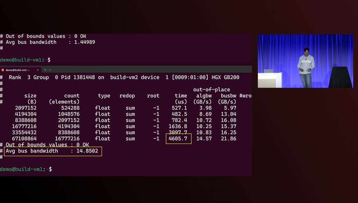
Task: Select the demo@build-vm1 tab title
Action: coord(17,70)
